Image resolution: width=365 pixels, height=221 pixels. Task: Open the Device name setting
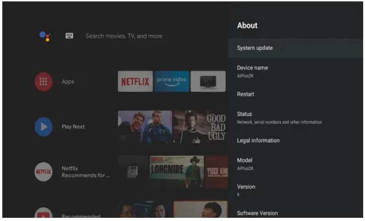(x=295, y=71)
